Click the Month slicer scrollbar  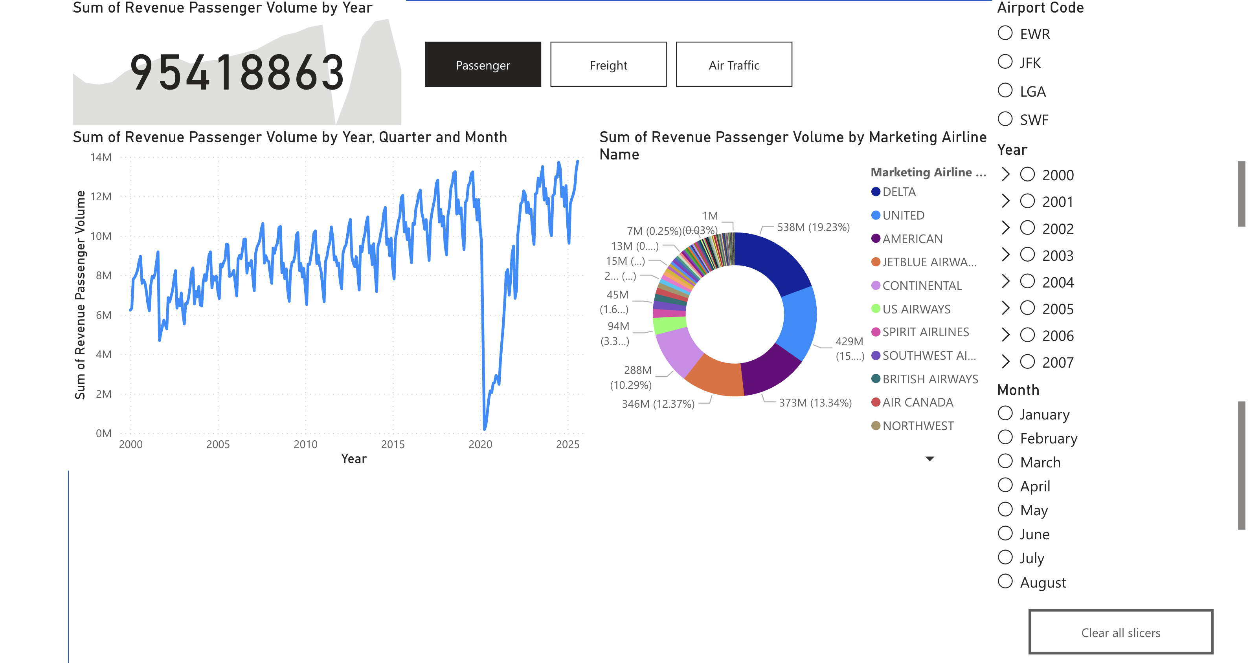(1241, 465)
